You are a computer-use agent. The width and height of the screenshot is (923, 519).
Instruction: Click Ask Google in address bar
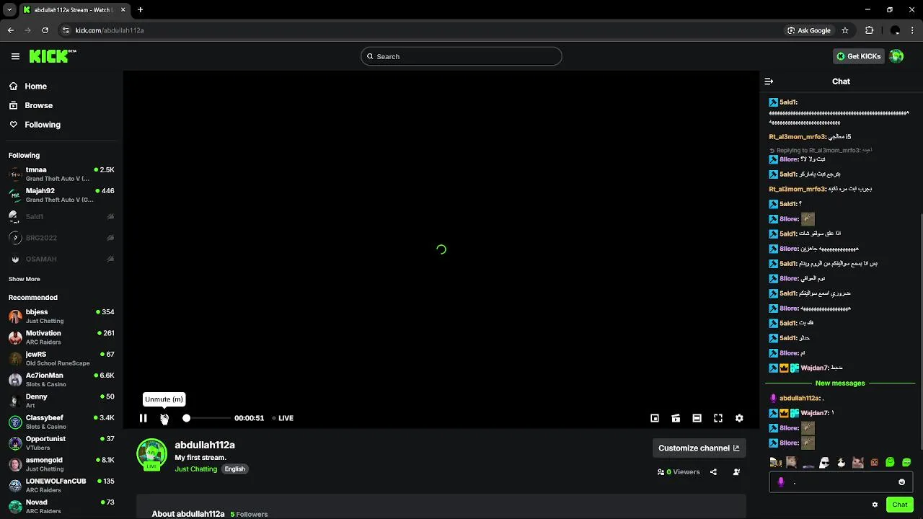point(809,30)
